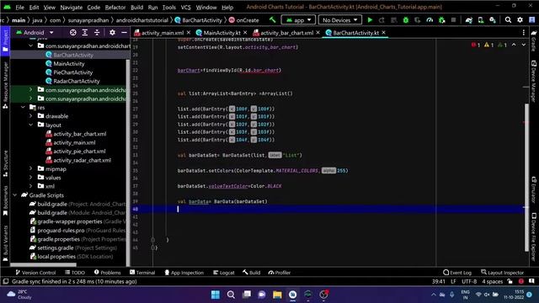The image size is (539, 303).
Task: Toggle Device File Explorer side panel
Action: (534, 237)
